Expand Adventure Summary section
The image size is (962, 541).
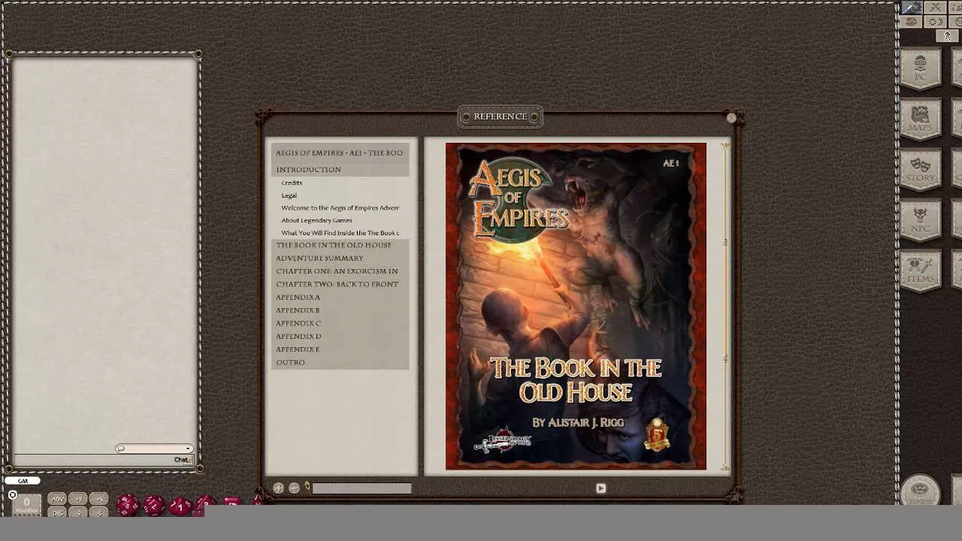[x=340, y=258]
